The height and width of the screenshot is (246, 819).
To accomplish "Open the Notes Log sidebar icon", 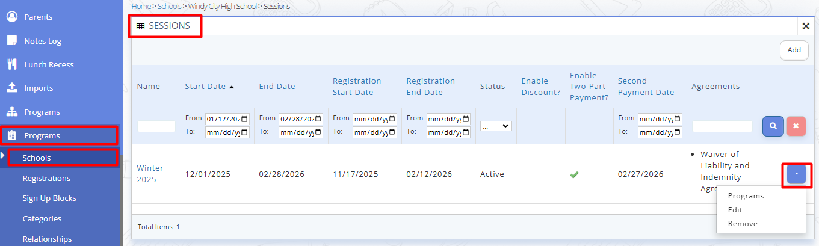I will 11,41.
